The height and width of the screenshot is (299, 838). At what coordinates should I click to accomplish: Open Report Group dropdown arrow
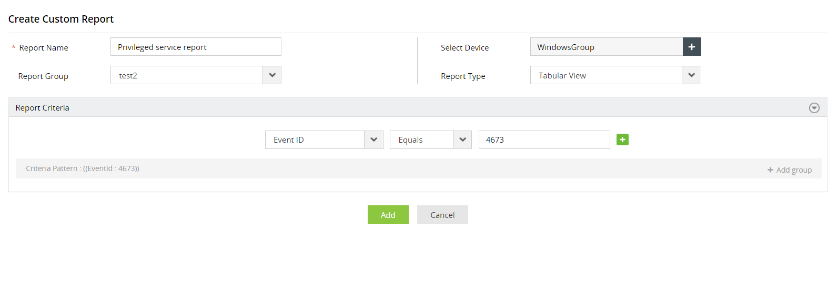(272, 75)
